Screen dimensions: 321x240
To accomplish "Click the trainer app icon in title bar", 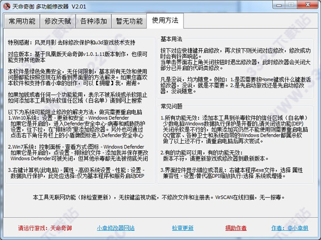I will click(7, 6).
